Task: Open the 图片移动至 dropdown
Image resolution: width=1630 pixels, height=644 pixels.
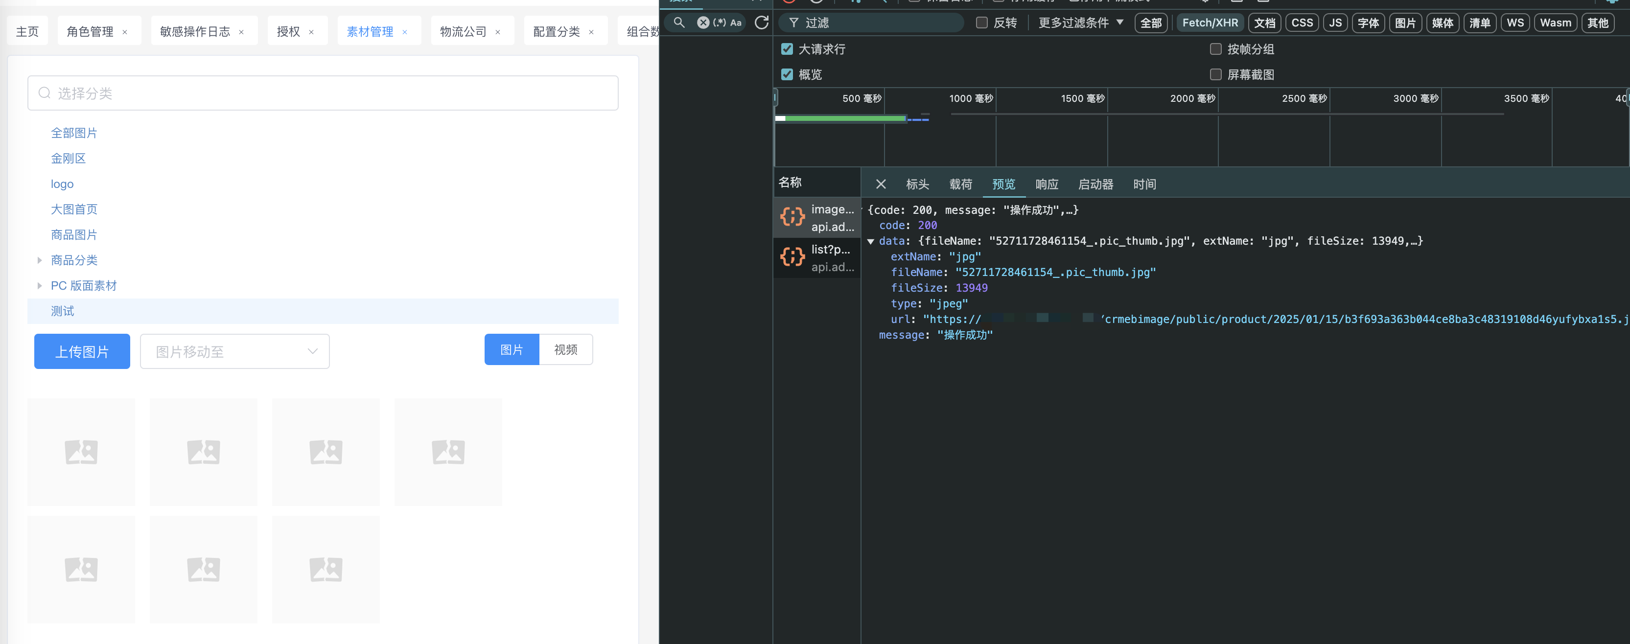Action: coord(235,351)
